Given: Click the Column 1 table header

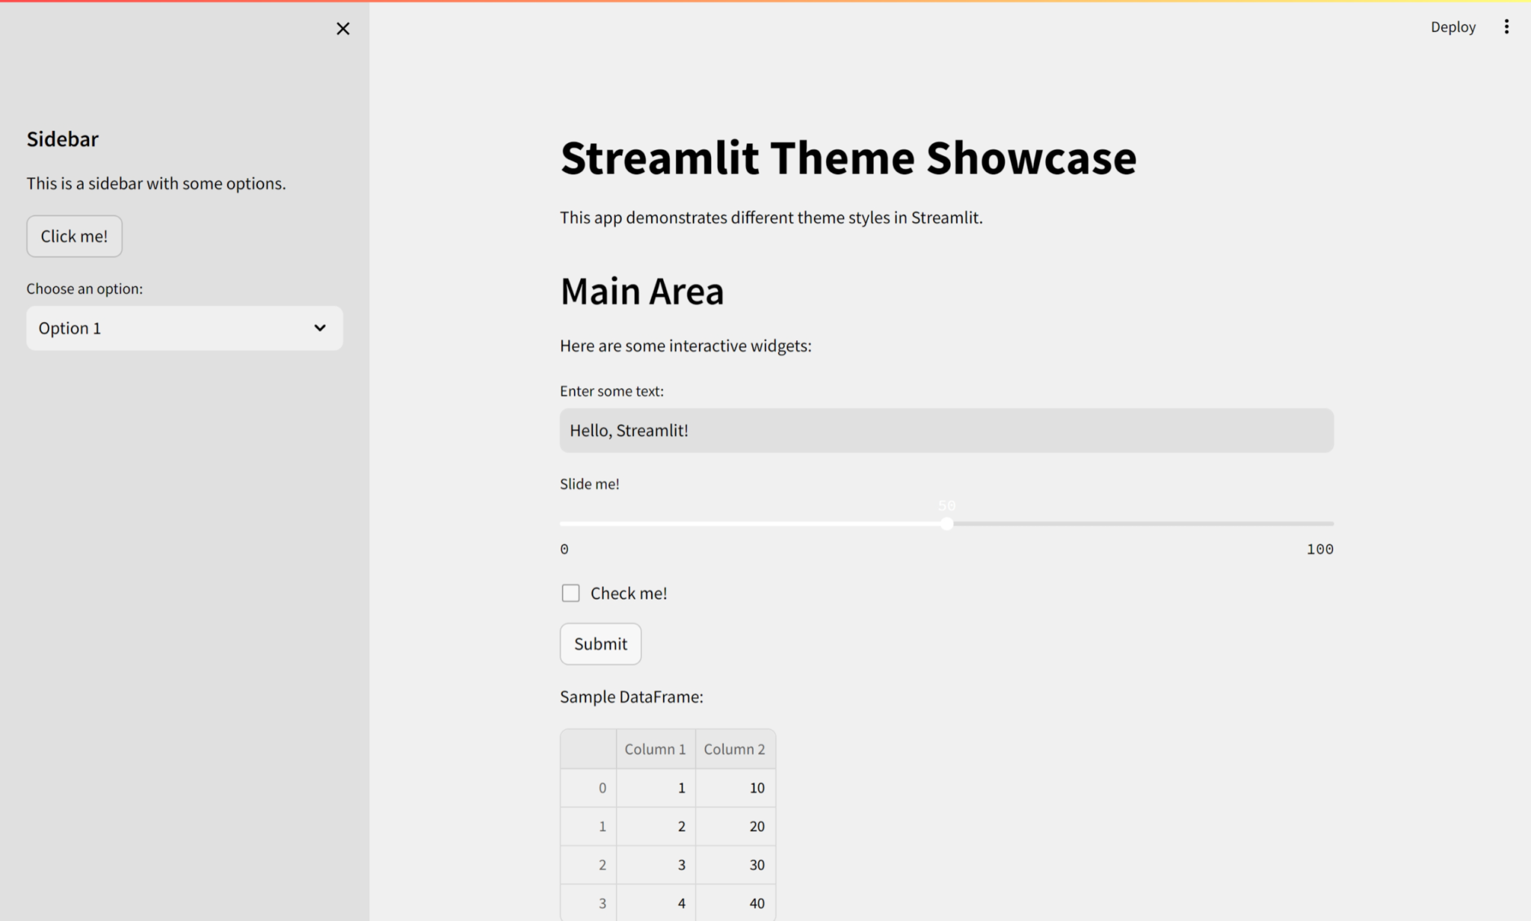Looking at the screenshot, I should click(655, 749).
